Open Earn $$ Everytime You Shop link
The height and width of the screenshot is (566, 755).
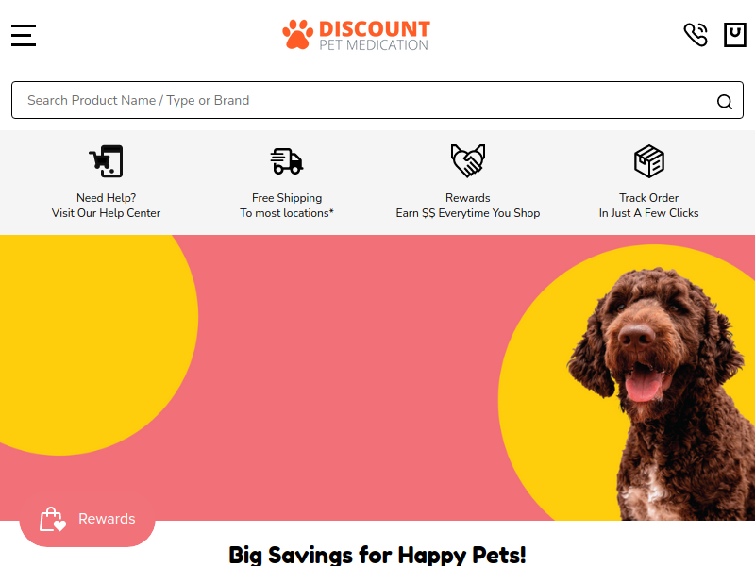(468, 213)
